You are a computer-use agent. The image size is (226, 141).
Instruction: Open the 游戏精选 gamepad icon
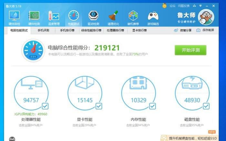pos(153,18)
